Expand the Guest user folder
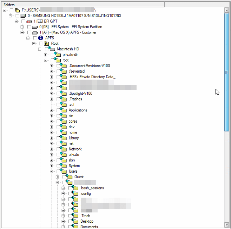 click(57, 177)
